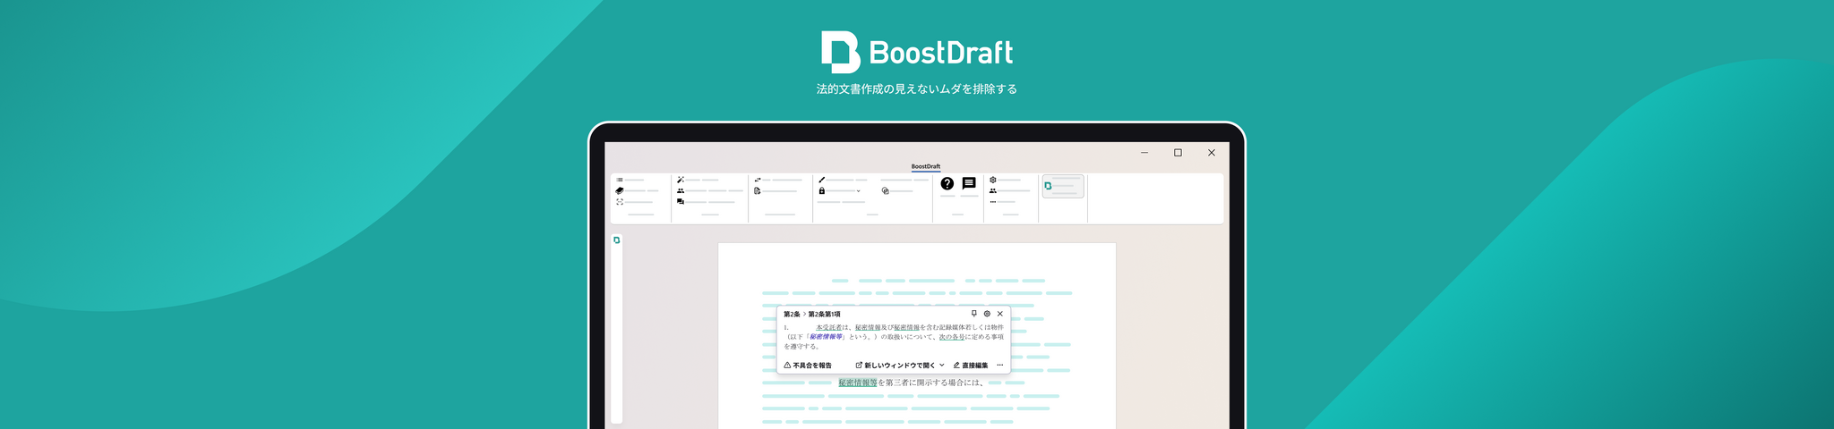Close the definition popup

click(1000, 314)
